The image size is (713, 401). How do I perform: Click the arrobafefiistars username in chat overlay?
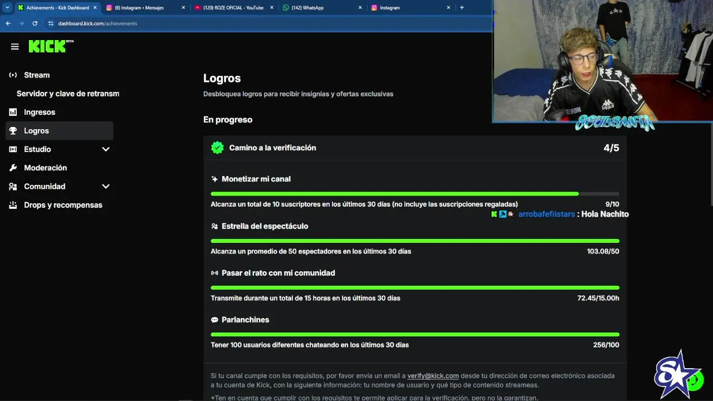(546, 214)
